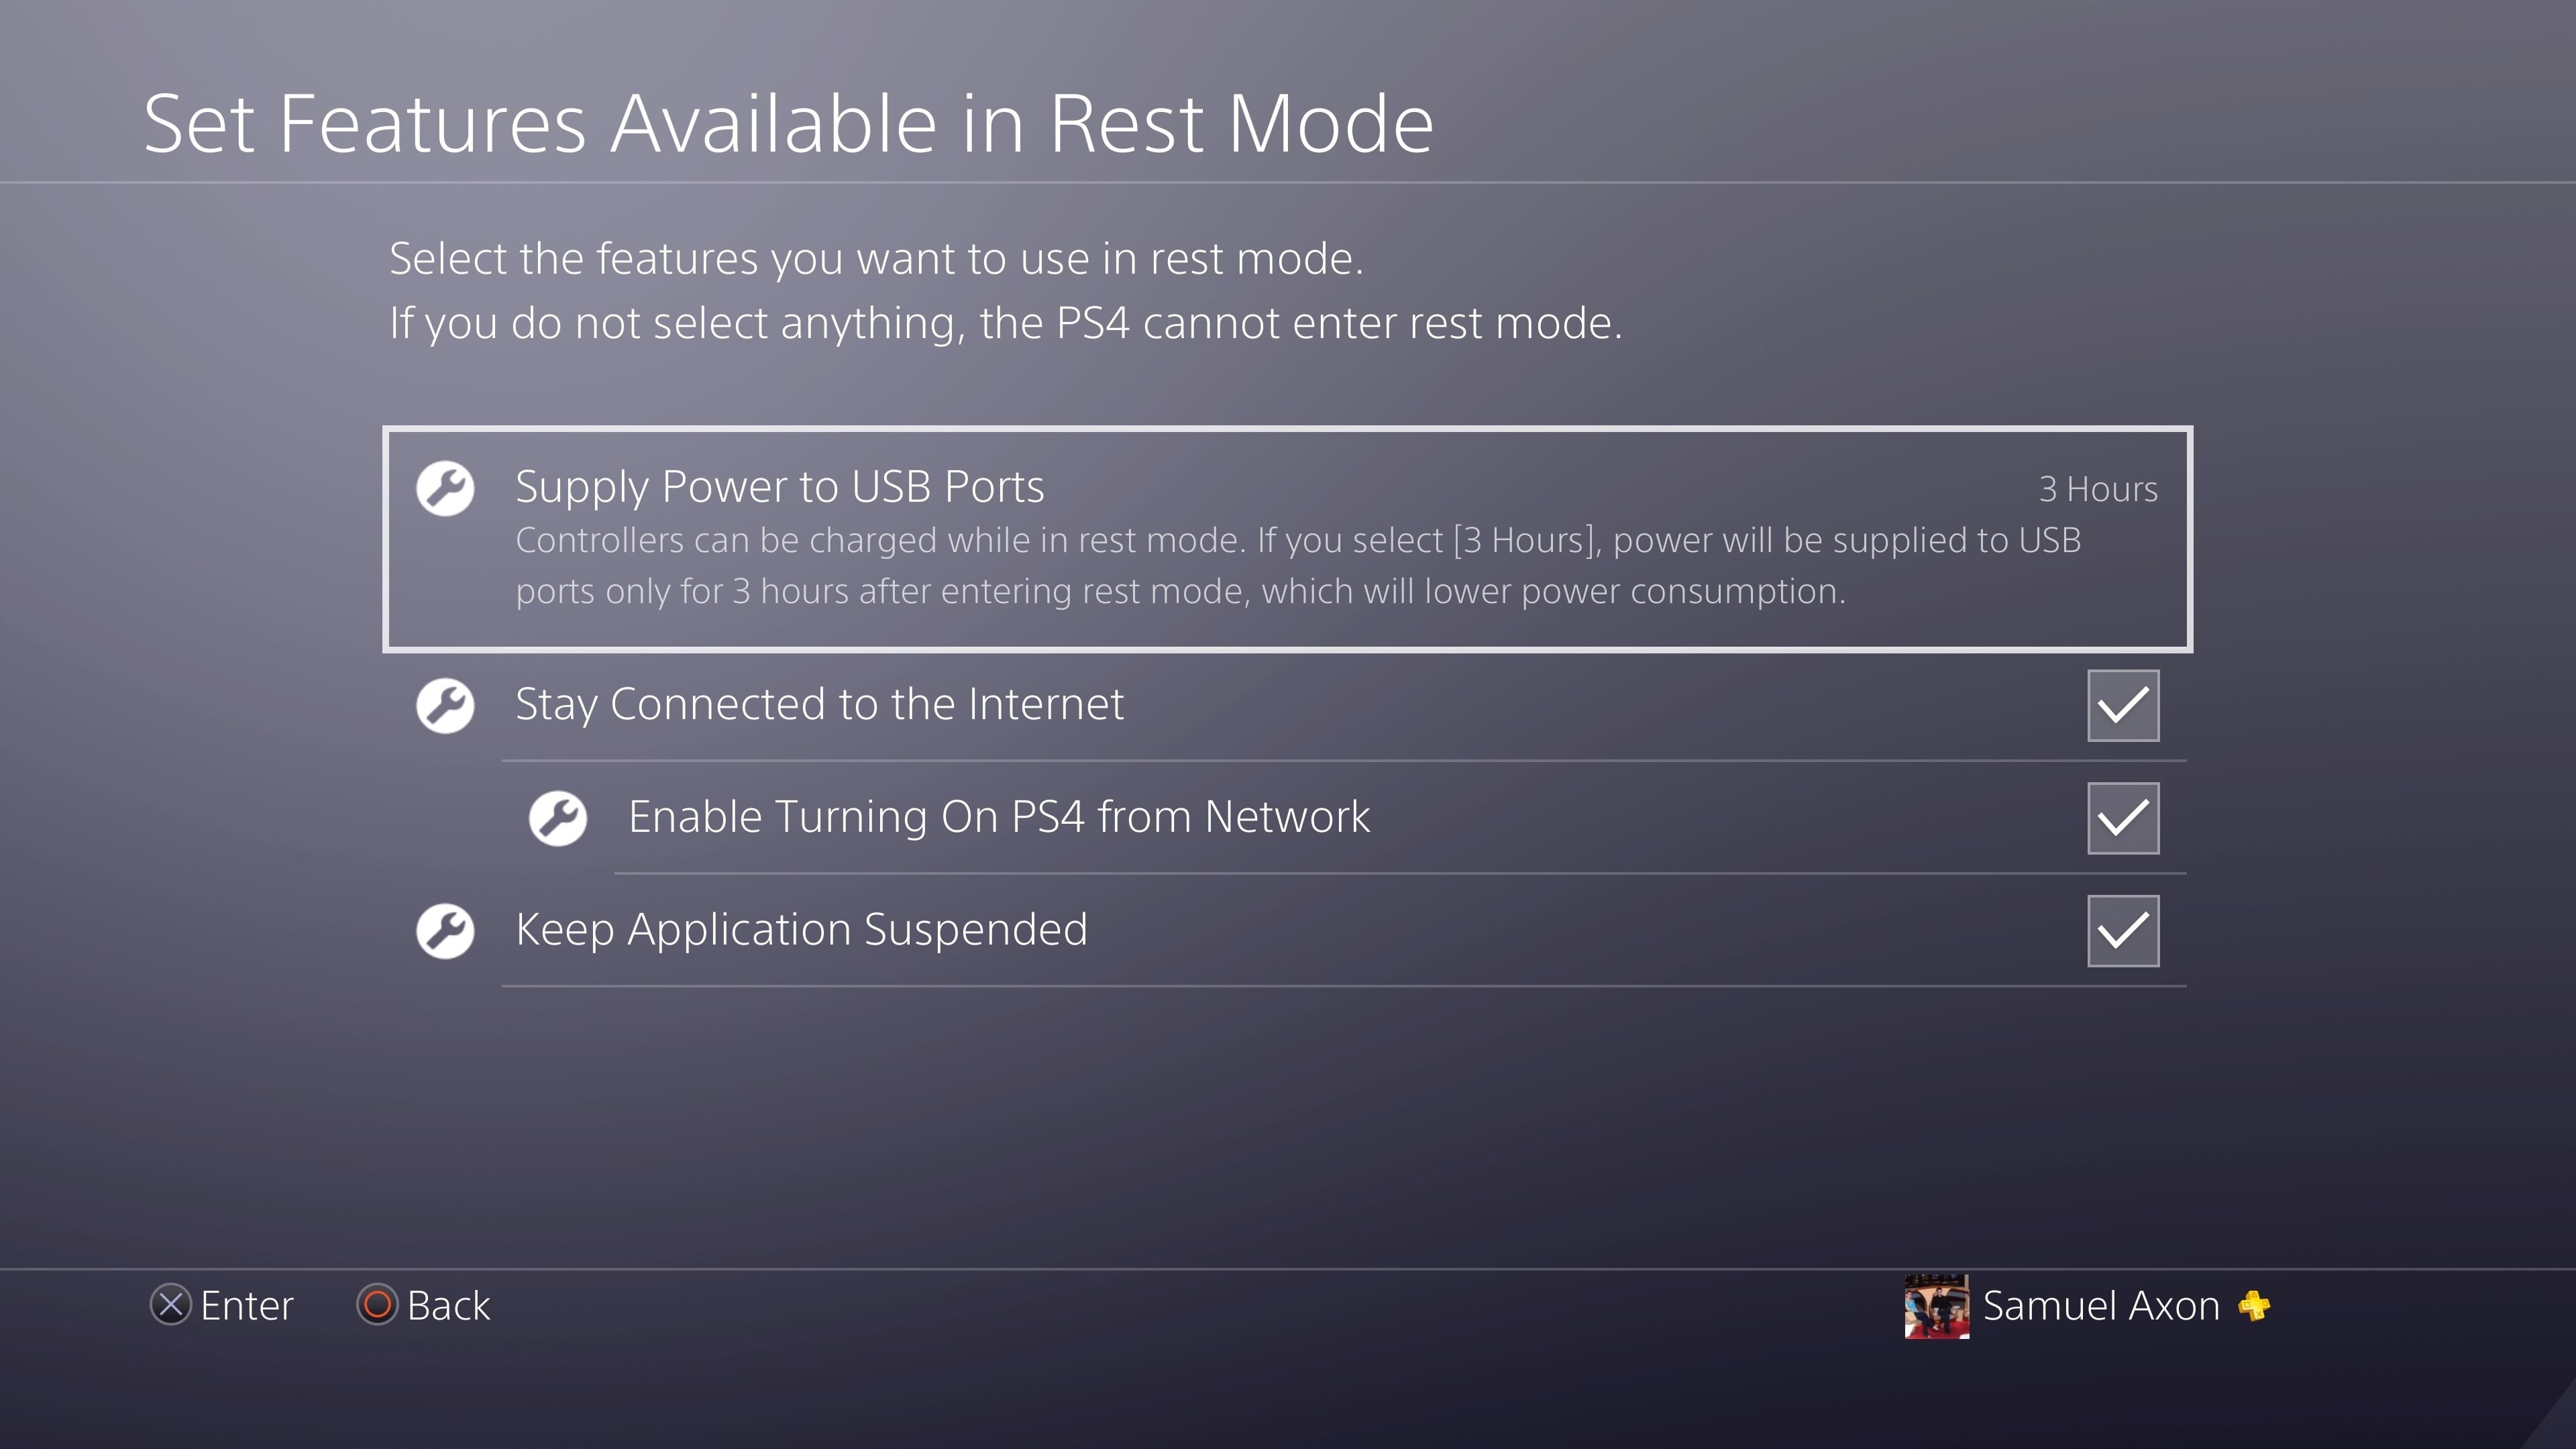2576x1449 pixels.
Task: Click the PlayStation Plus icon beside Samuel Axon
Action: click(x=2254, y=1305)
